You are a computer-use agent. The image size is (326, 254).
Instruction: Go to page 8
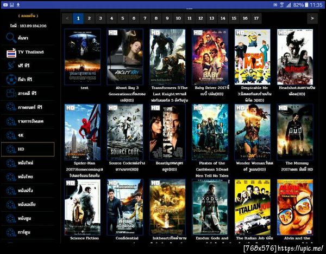[x=156, y=18]
